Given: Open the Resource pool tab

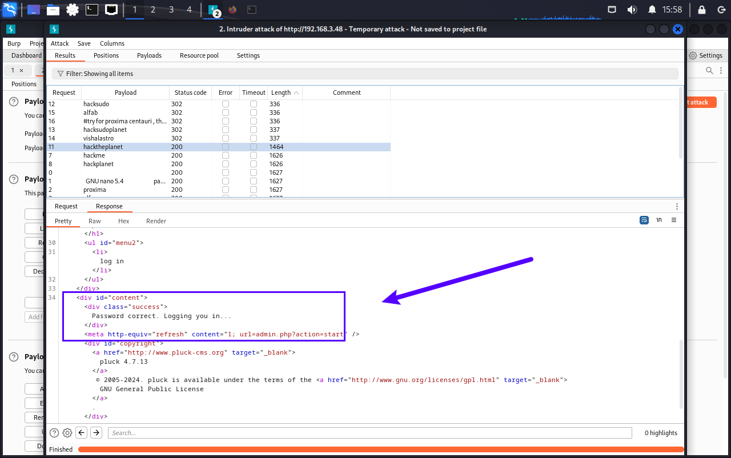Looking at the screenshot, I should click(199, 55).
